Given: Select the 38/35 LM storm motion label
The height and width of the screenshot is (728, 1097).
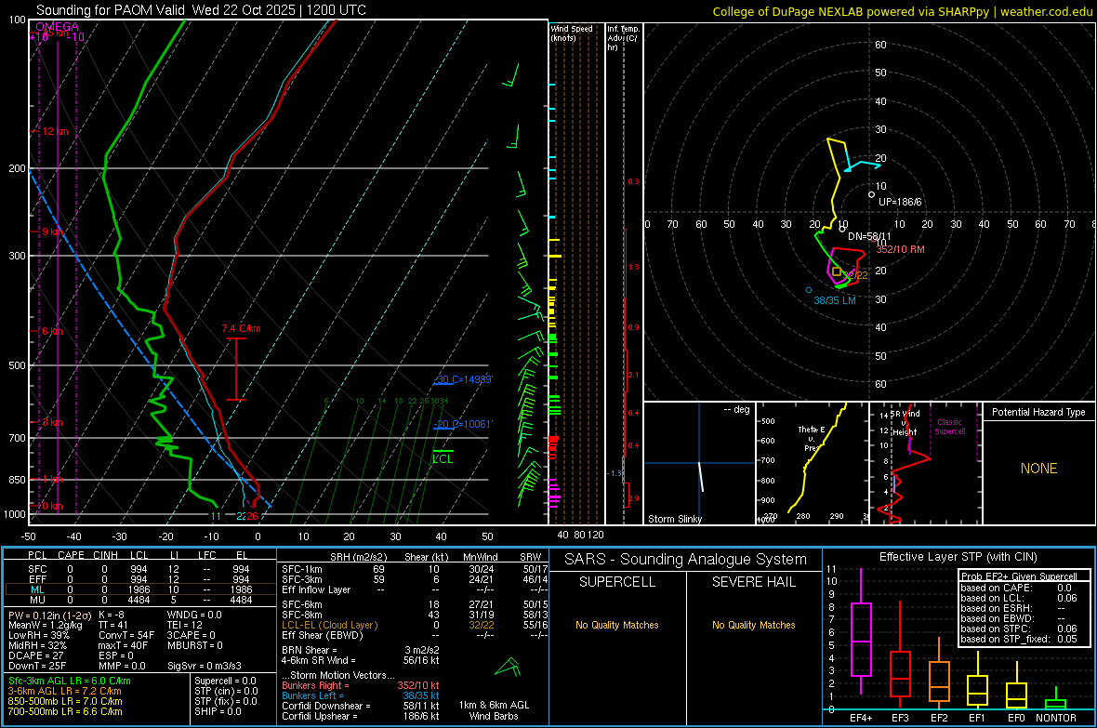Looking at the screenshot, I should click(x=835, y=300).
